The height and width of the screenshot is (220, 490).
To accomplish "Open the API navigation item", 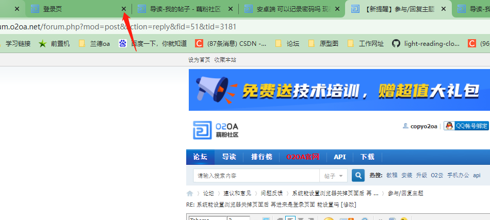I will click(x=340, y=157).
